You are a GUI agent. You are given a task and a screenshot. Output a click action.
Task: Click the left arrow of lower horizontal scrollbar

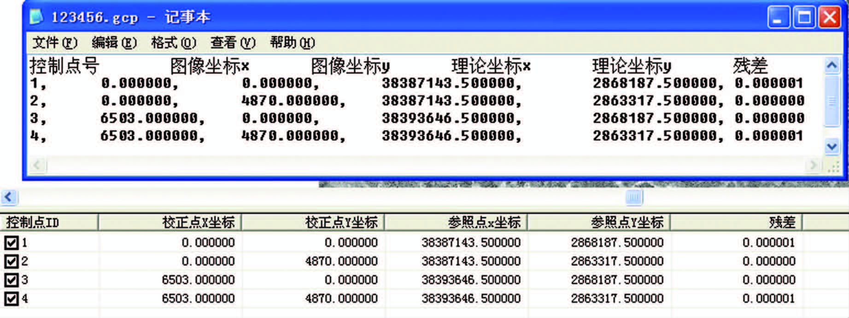(9, 198)
